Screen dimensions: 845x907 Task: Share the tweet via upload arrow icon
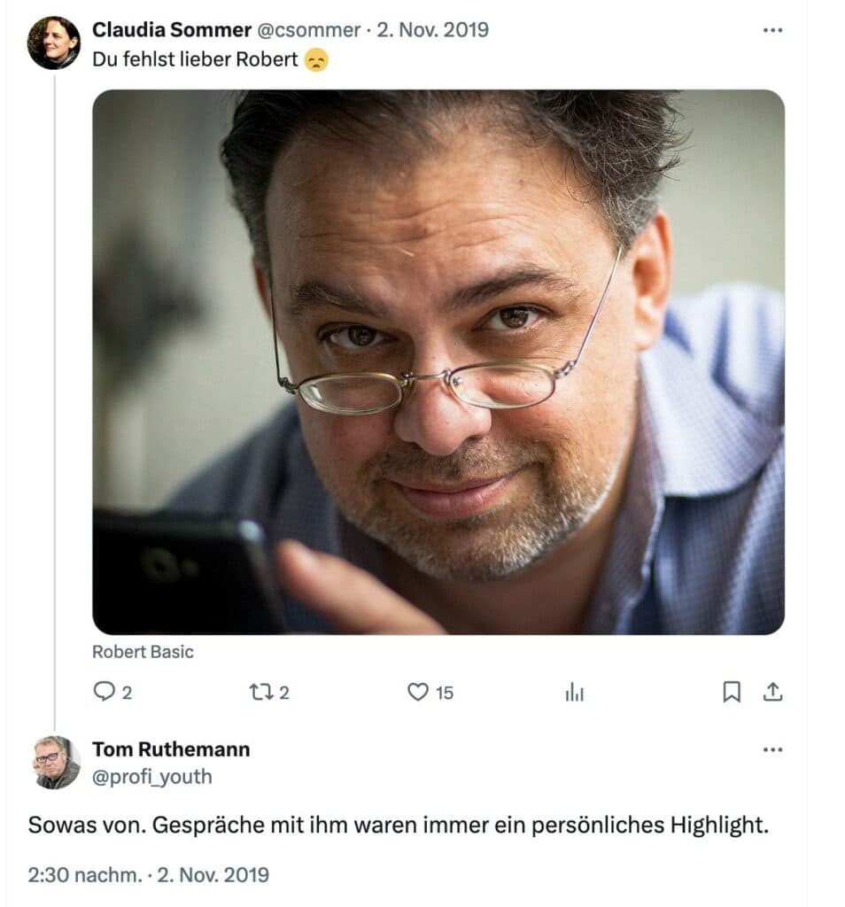[772, 692]
